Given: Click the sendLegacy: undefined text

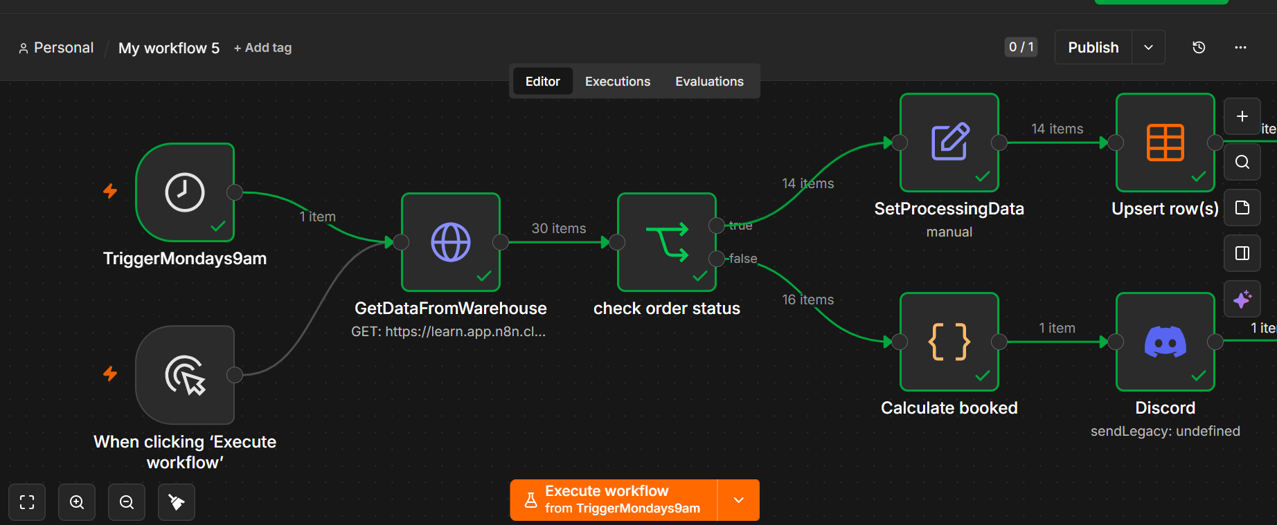Looking at the screenshot, I should [x=1166, y=431].
